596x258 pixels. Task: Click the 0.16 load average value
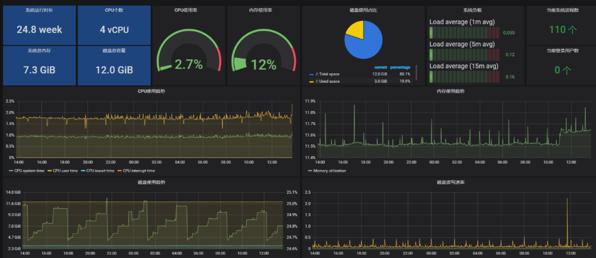tap(510, 77)
